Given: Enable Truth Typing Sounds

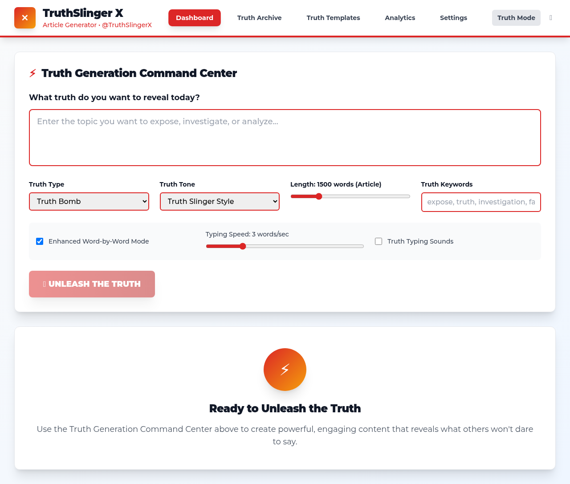Looking at the screenshot, I should pyautogui.click(x=378, y=241).
